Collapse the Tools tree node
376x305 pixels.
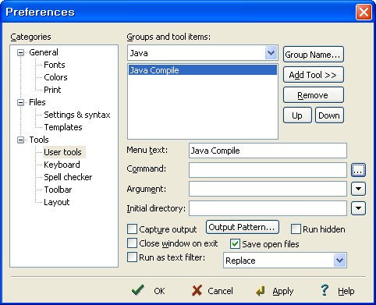[20, 140]
